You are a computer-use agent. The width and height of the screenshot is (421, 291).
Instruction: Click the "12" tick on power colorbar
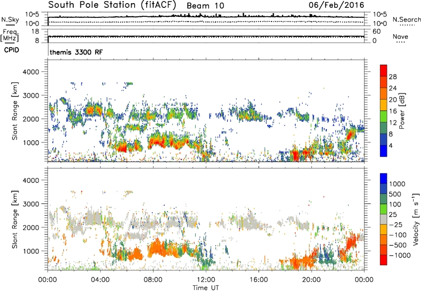click(393, 123)
